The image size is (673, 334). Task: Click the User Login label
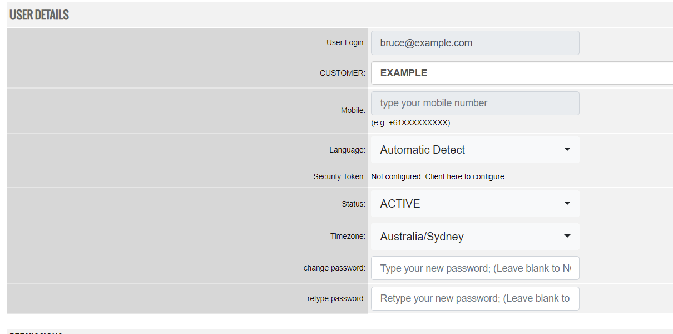(346, 43)
